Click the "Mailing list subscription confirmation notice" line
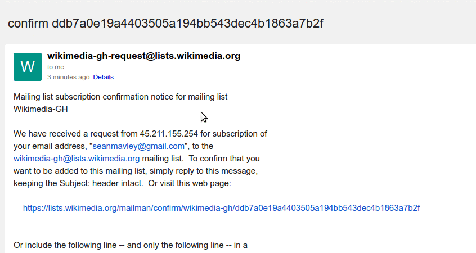Image resolution: width=476 pixels, height=253 pixels. 120,97
